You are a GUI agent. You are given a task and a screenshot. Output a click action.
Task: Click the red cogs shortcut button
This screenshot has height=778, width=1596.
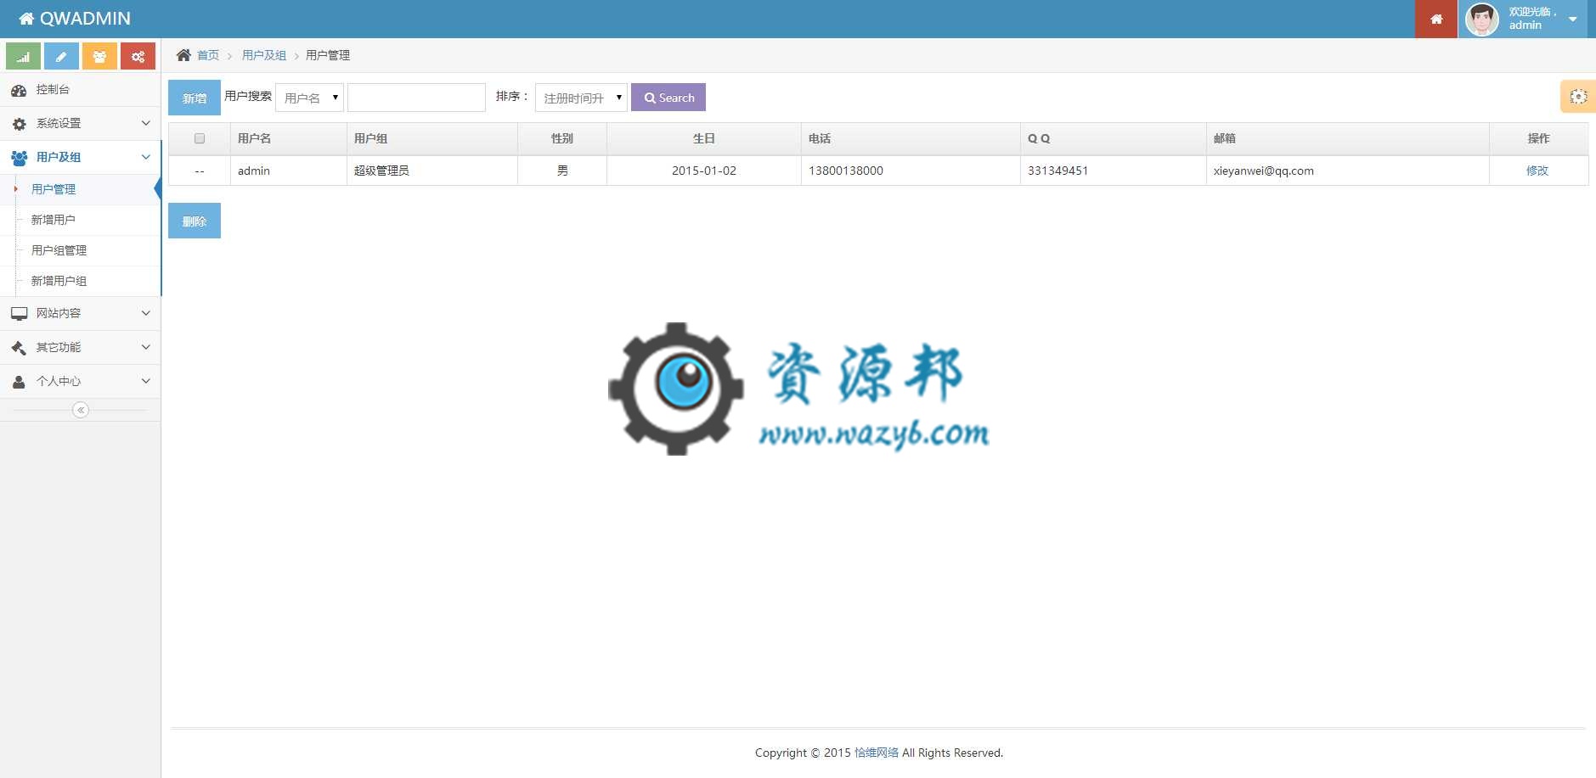pyautogui.click(x=138, y=57)
